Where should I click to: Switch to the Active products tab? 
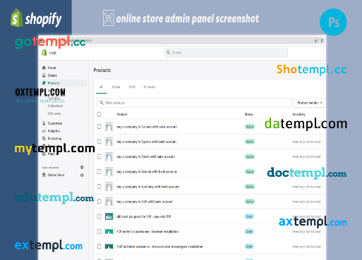[x=116, y=87]
